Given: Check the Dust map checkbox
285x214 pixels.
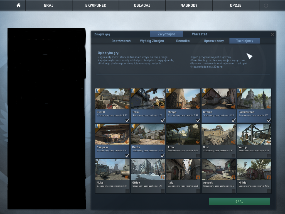Looking at the screenshot, I should (x=234, y=156).
